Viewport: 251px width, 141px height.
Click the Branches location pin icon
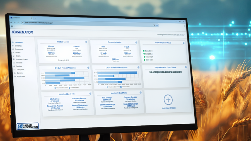(13, 46)
